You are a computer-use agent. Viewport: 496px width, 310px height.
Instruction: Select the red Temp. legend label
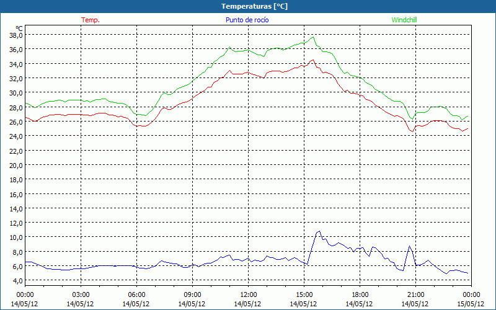click(x=91, y=20)
